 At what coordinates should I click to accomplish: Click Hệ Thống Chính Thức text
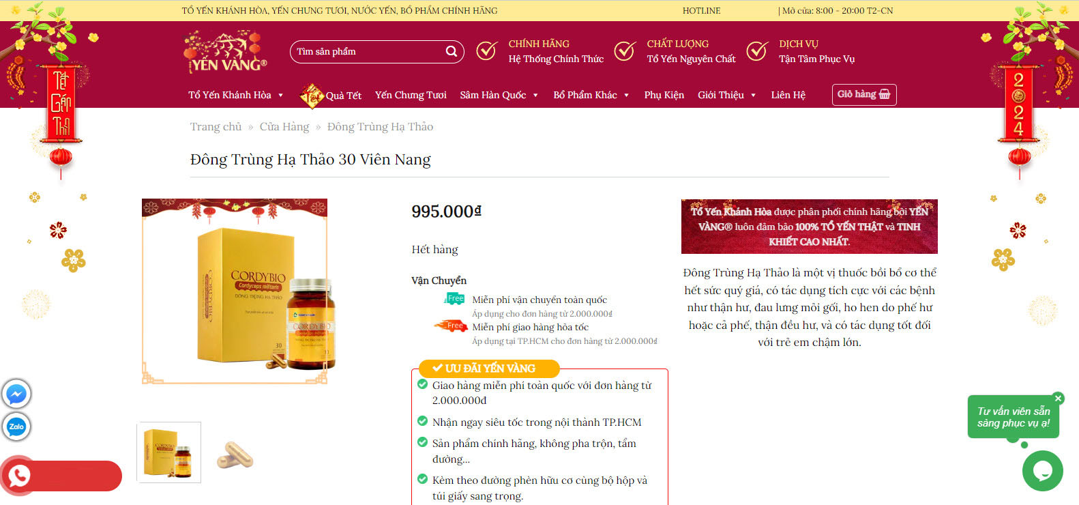556,59
